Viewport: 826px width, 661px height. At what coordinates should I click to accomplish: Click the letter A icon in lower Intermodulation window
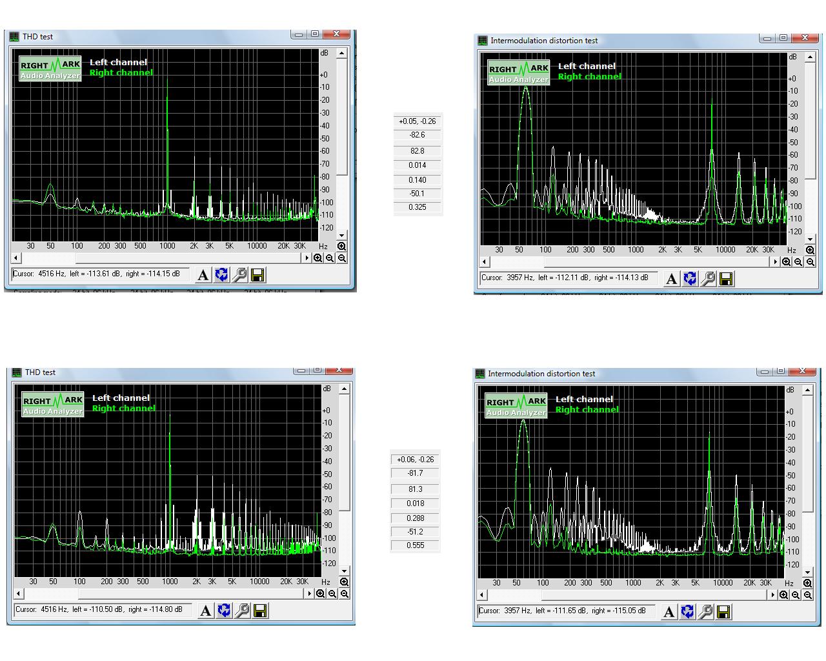point(669,612)
